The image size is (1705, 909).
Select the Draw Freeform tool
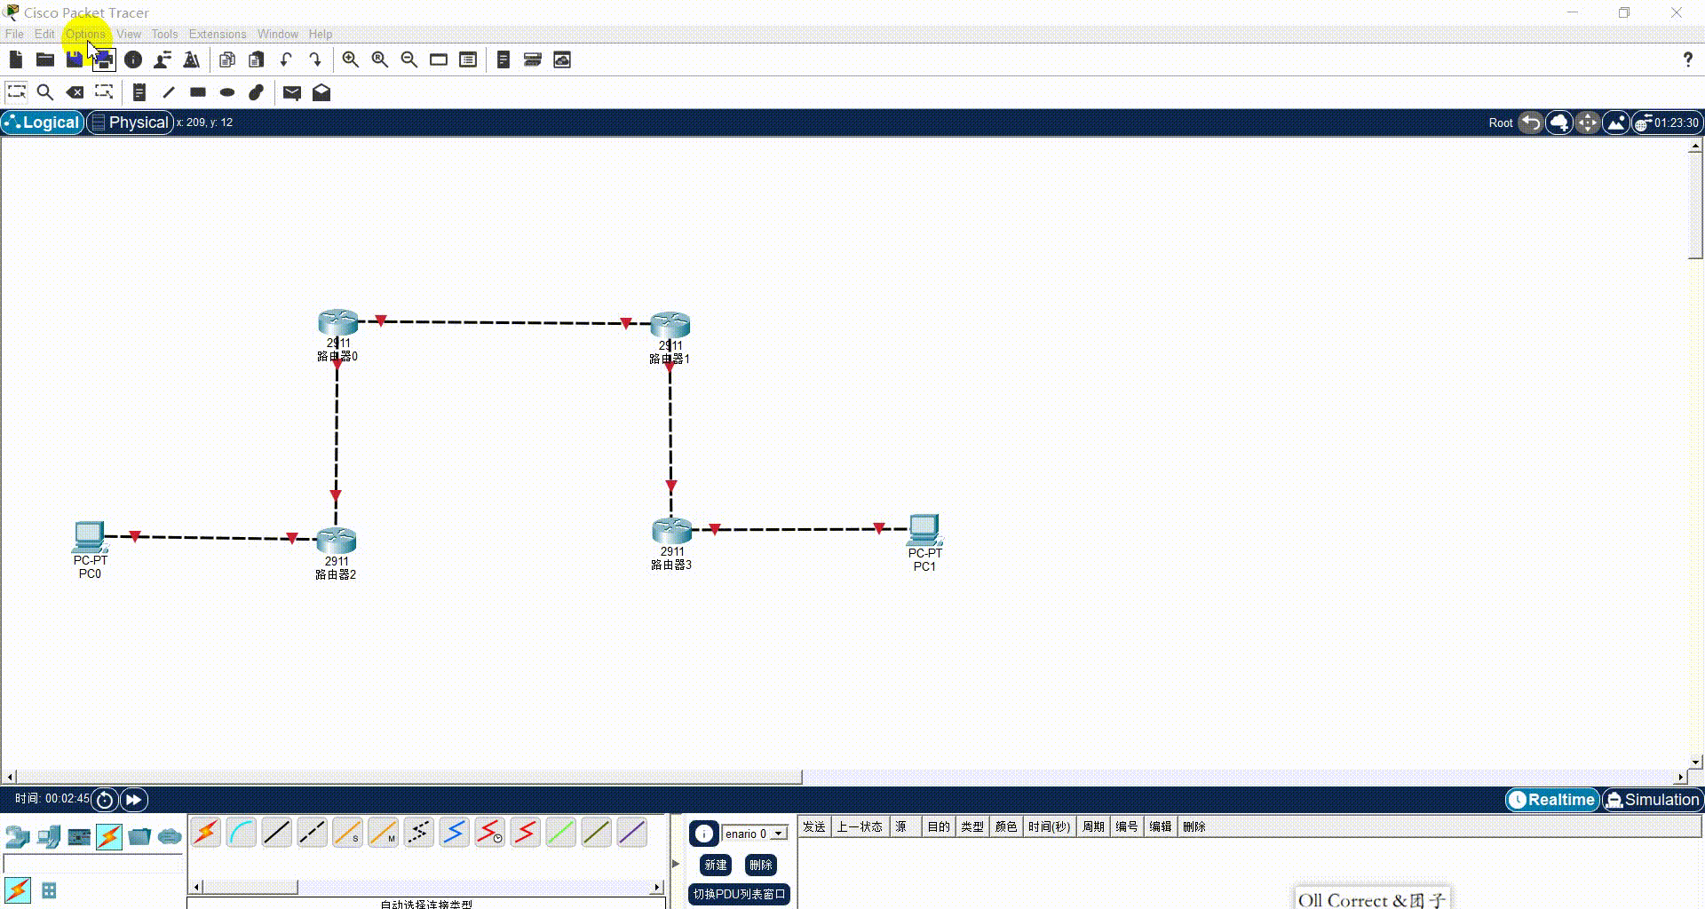tap(257, 91)
